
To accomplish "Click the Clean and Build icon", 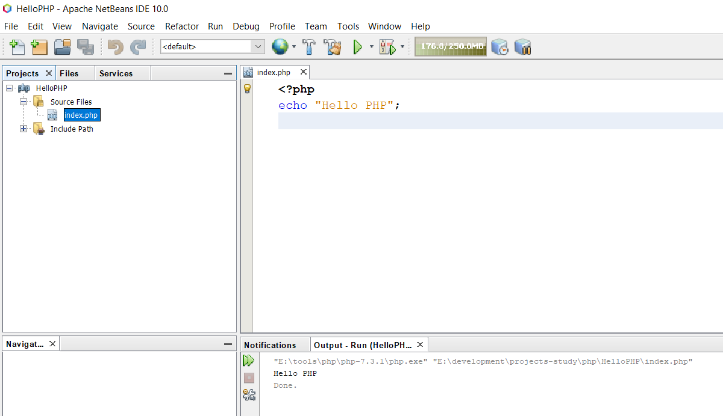I will pyautogui.click(x=333, y=46).
